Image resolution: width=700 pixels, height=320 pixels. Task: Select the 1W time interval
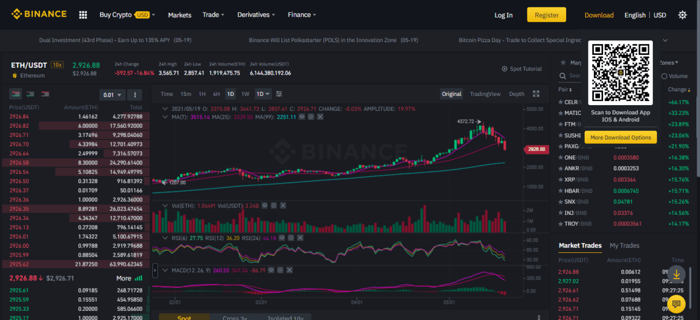pos(245,94)
